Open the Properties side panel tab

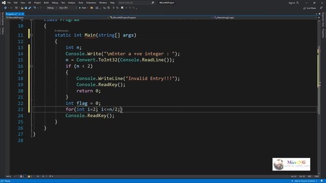(x=323, y=33)
